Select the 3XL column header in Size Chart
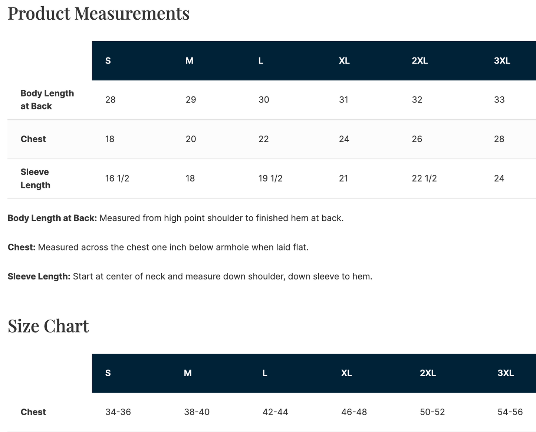536x432 pixels. click(506, 373)
